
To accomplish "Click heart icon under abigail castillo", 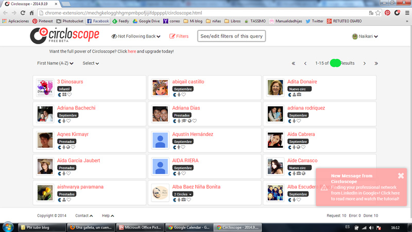I will pyautogui.click(x=184, y=94).
